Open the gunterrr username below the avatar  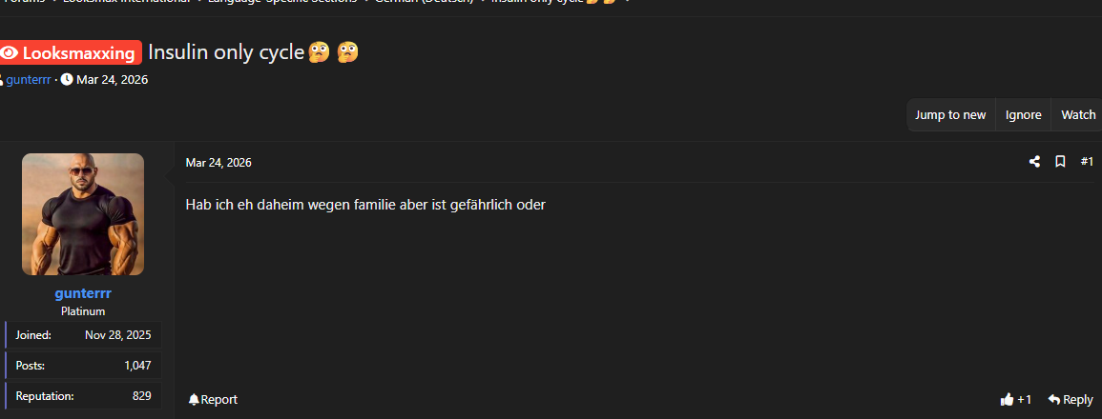83,293
